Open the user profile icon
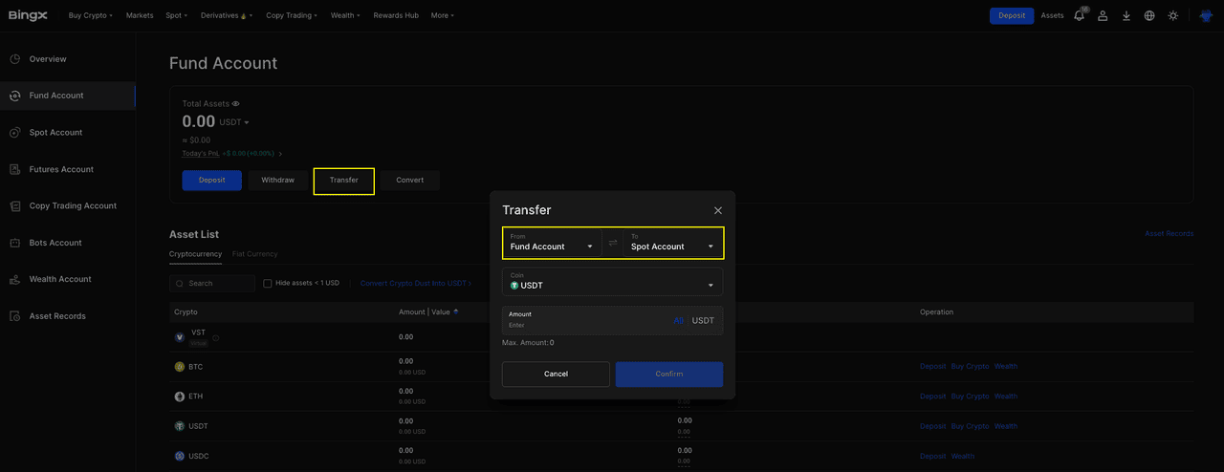Image resolution: width=1224 pixels, height=472 pixels. (x=1103, y=15)
